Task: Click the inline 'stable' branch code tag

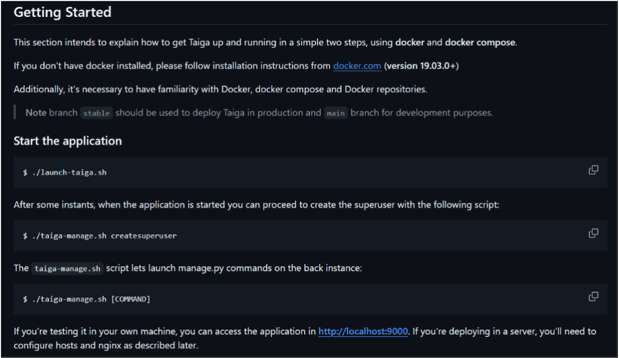Action: coord(96,113)
